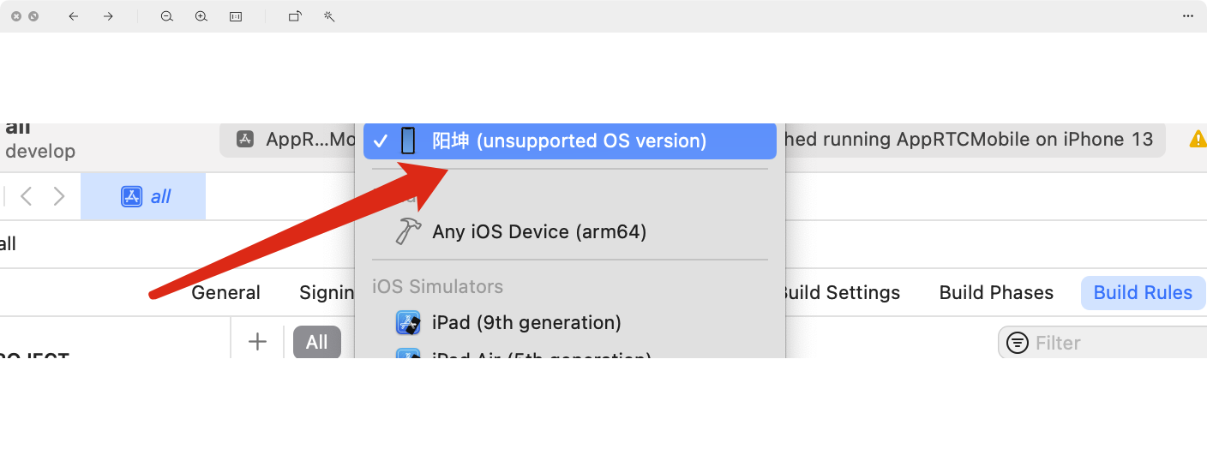Open the three-dots more options menu
Screen dimensions: 1207x449
tap(1188, 16)
